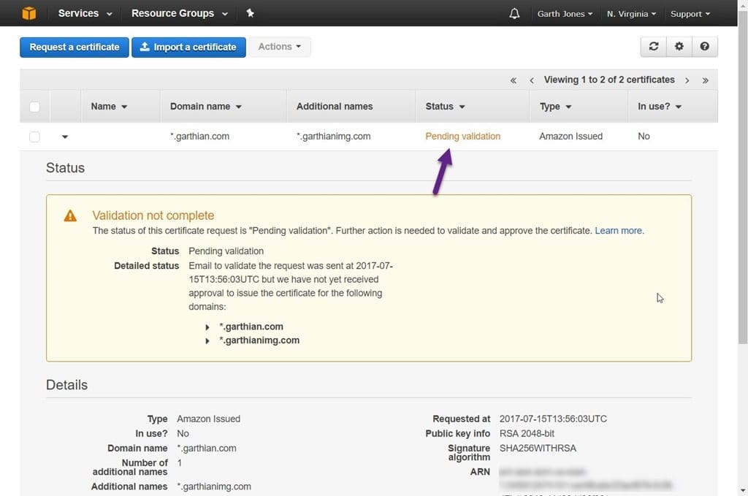
Task: Open the N. Virginia region menu
Action: click(631, 14)
